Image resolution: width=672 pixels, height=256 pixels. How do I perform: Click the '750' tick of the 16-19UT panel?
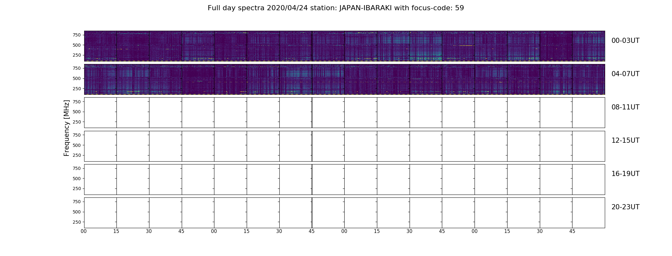(77, 168)
